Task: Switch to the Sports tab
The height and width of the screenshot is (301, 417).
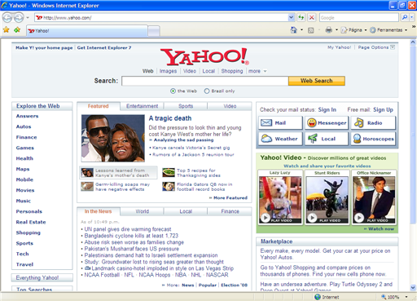Action: 186,106
